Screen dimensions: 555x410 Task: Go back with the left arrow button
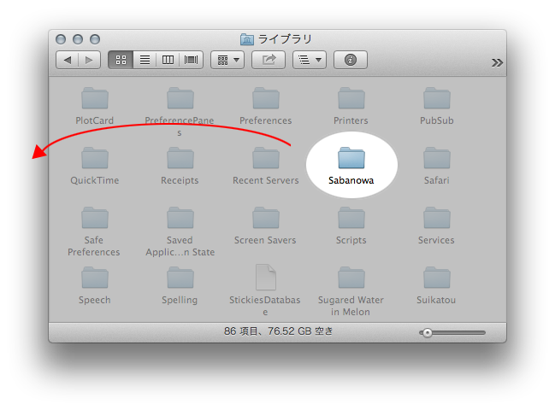coord(68,60)
